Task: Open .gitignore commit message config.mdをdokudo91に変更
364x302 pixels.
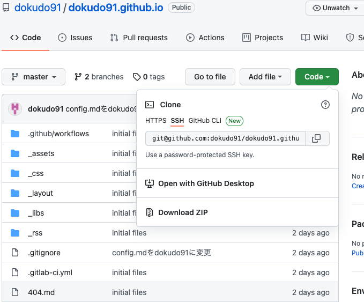Action: [x=161, y=253]
